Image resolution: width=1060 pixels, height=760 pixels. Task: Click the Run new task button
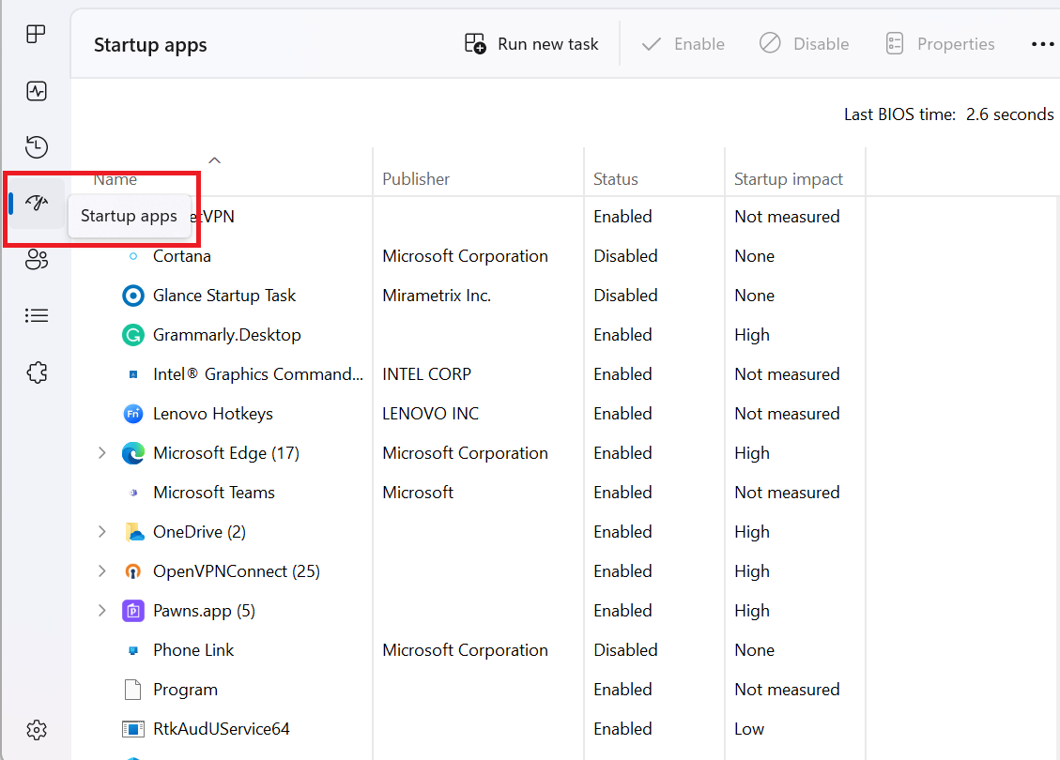tap(531, 44)
